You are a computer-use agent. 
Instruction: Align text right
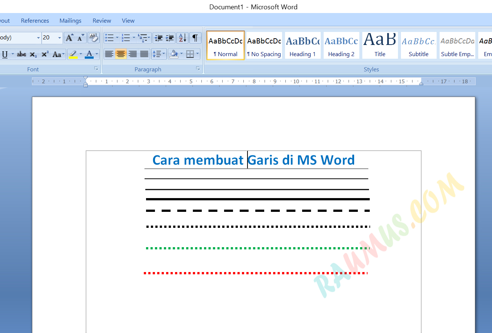(132, 54)
